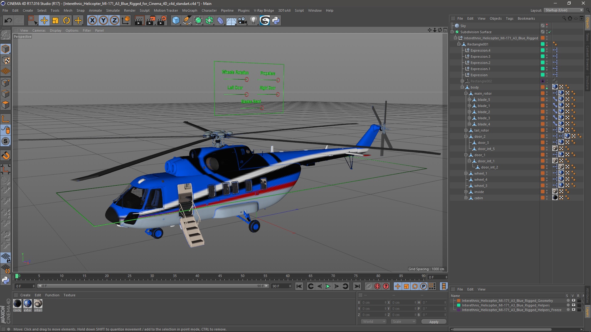Add a Cube primitive object

(176, 21)
